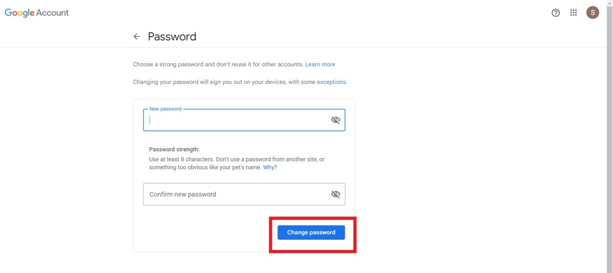Click the "Choose a strong password" description text
Image resolution: width=613 pixels, height=273 pixels.
click(218, 65)
